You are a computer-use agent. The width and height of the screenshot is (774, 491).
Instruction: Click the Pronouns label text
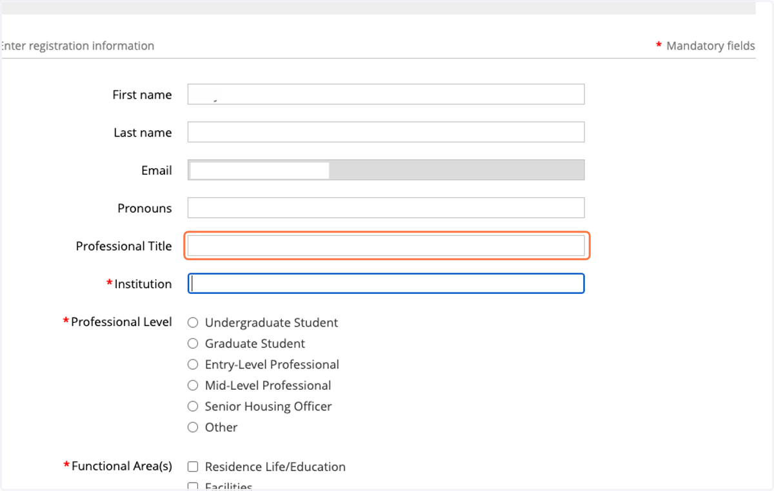click(x=144, y=208)
